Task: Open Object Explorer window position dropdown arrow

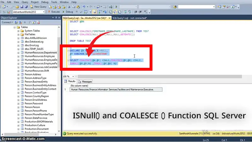Action: (53, 18)
